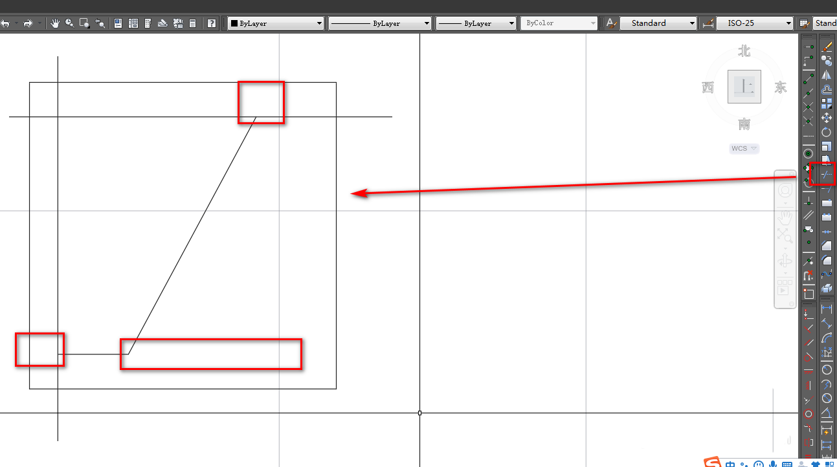Open SteeringWheels from navigation bar

[x=785, y=191]
